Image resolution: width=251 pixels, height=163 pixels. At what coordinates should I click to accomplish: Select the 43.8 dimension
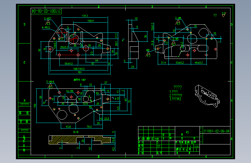68,126
